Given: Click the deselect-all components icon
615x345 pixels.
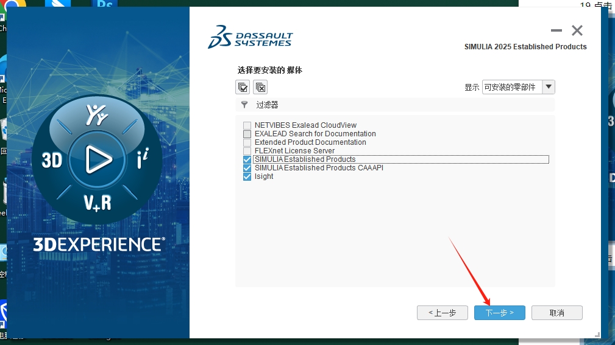Looking at the screenshot, I should click(x=260, y=87).
